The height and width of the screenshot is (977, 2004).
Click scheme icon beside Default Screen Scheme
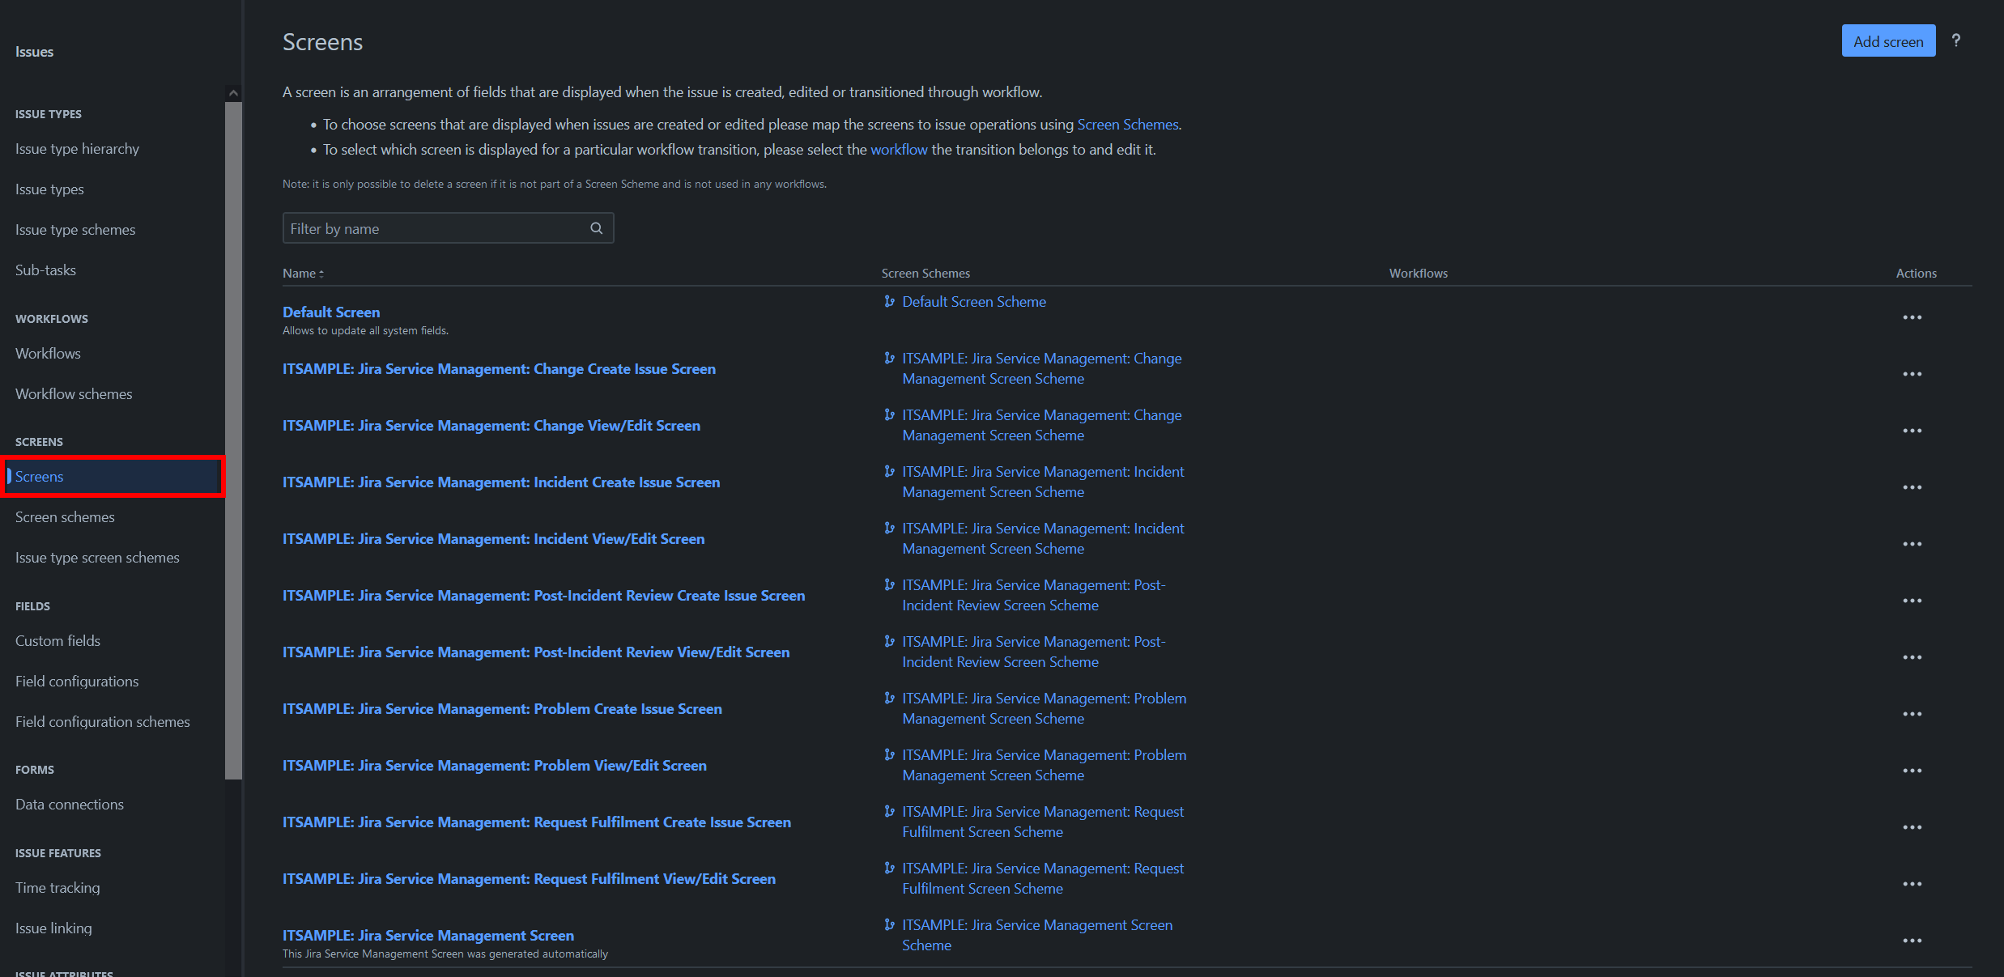tap(889, 302)
